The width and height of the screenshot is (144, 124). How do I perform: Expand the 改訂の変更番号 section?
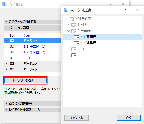6,104
